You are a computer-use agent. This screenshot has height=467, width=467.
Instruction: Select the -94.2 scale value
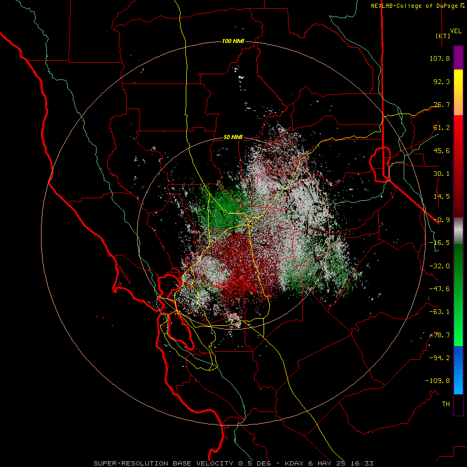439,358
